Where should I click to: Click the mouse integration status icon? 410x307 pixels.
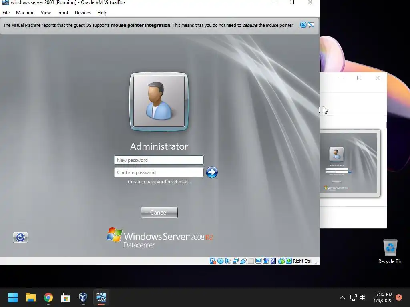coord(281,261)
